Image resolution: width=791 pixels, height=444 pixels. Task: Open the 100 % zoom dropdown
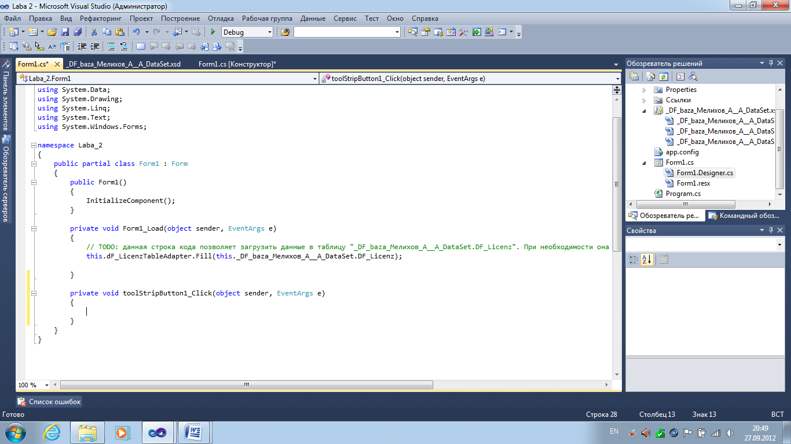tap(47, 385)
